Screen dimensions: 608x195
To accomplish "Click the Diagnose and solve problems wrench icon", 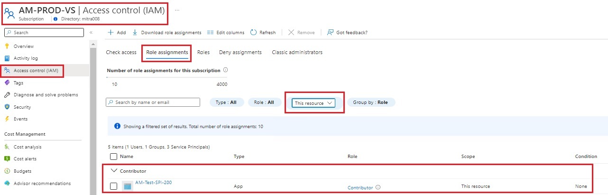I will pyautogui.click(x=7, y=95).
